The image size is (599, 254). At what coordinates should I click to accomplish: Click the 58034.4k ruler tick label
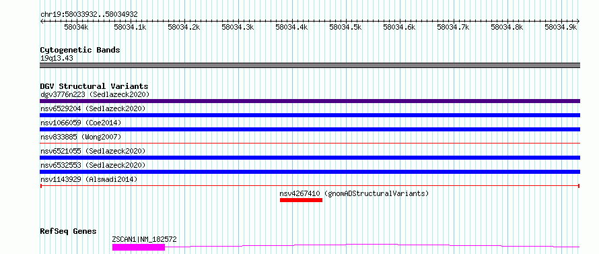(292, 27)
